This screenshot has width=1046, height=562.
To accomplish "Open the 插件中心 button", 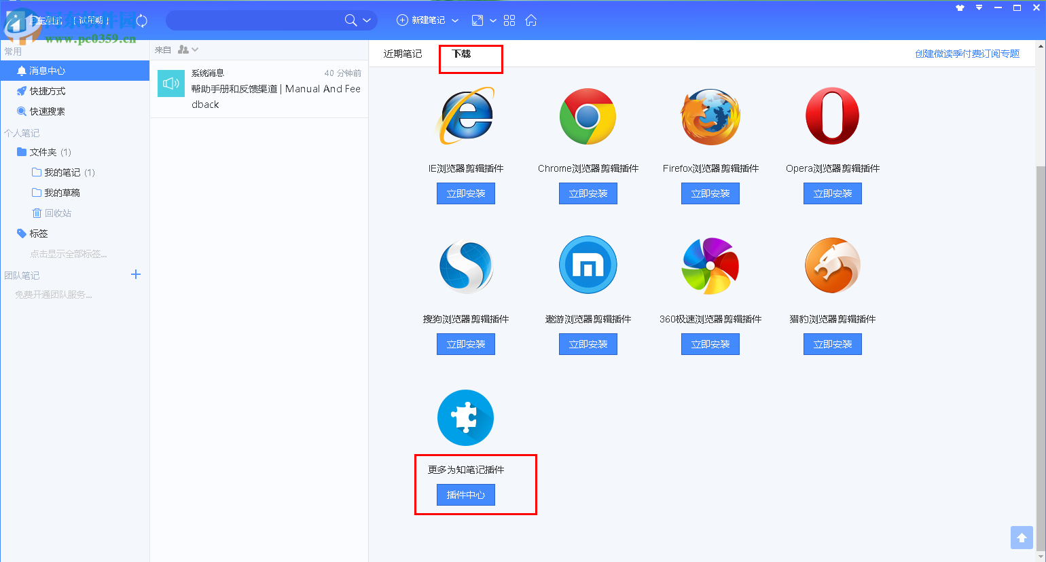I will pyautogui.click(x=466, y=495).
